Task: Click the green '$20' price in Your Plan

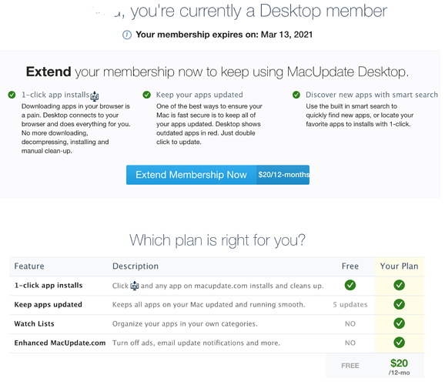Action: pyautogui.click(x=399, y=363)
